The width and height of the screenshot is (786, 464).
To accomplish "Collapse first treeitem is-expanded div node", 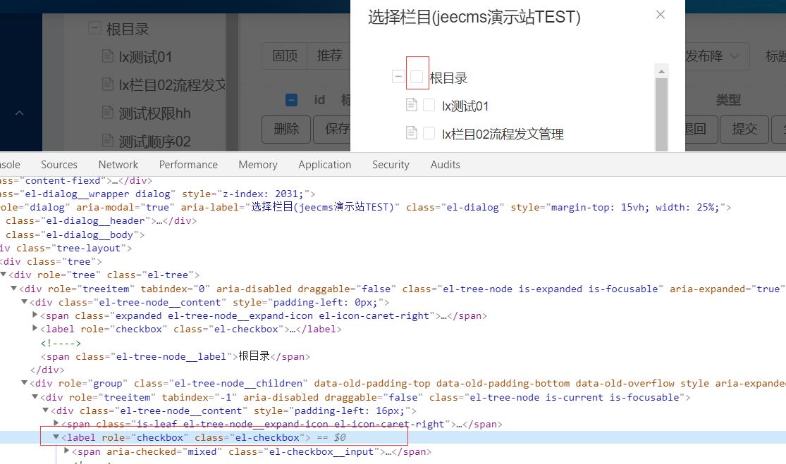I will [14, 288].
